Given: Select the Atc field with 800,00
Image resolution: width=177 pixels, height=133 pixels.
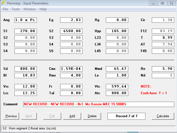Looking at the screenshot, I should [x=117, y=93].
